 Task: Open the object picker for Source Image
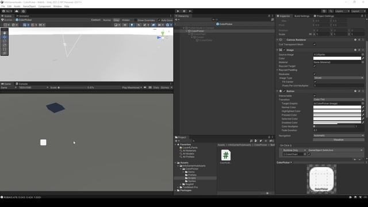(x=363, y=55)
